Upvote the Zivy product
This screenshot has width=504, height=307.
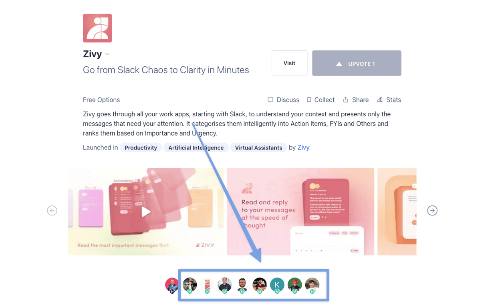[x=357, y=63]
